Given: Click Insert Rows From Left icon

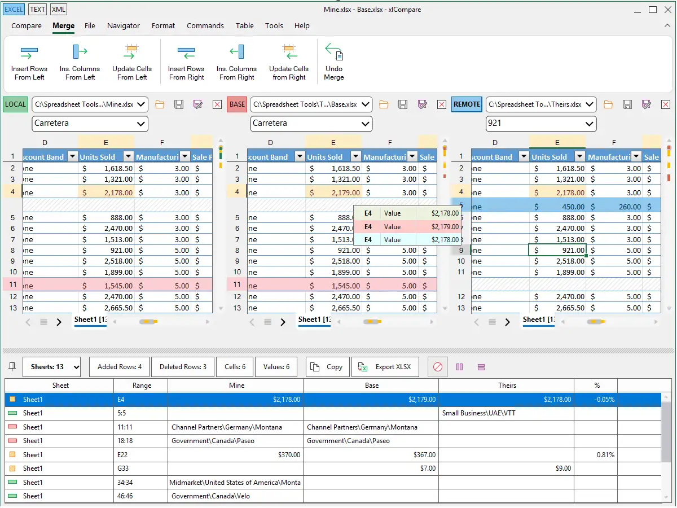Looking at the screenshot, I should click(29, 53).
